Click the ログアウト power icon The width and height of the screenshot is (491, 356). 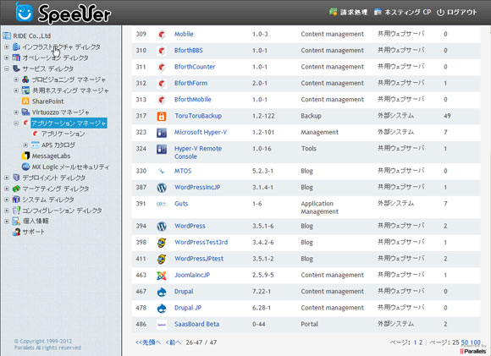tap(440, 12)
